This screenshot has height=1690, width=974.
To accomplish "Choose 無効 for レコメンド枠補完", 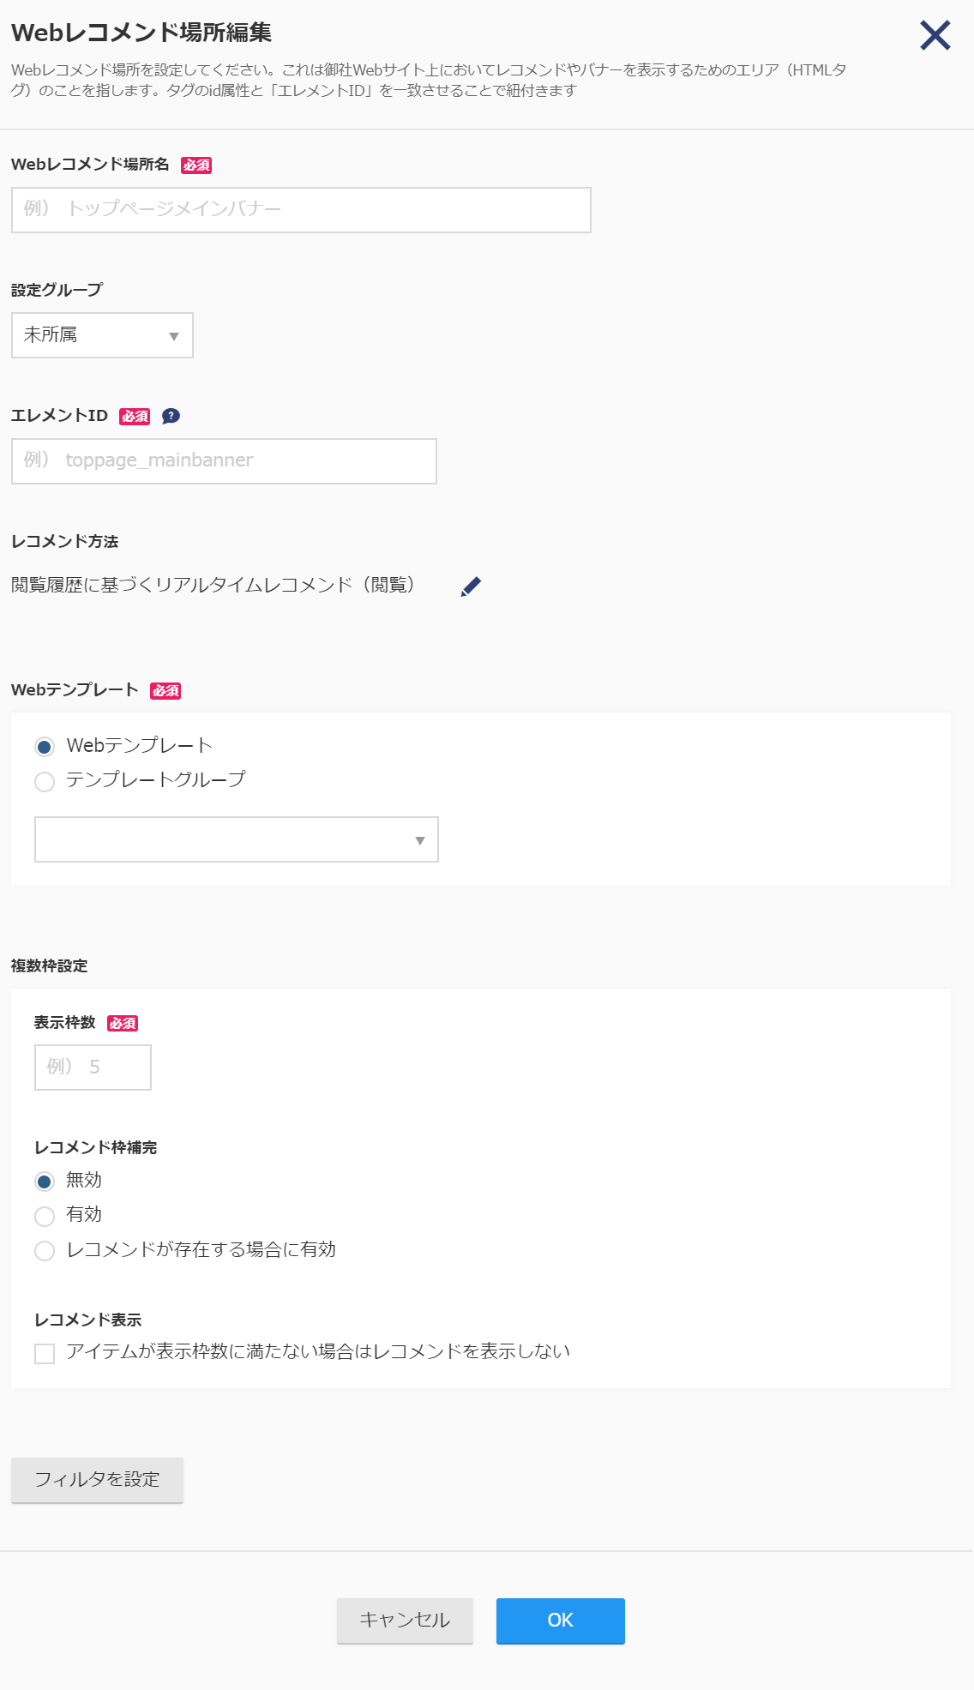I will coord(45,1182).
